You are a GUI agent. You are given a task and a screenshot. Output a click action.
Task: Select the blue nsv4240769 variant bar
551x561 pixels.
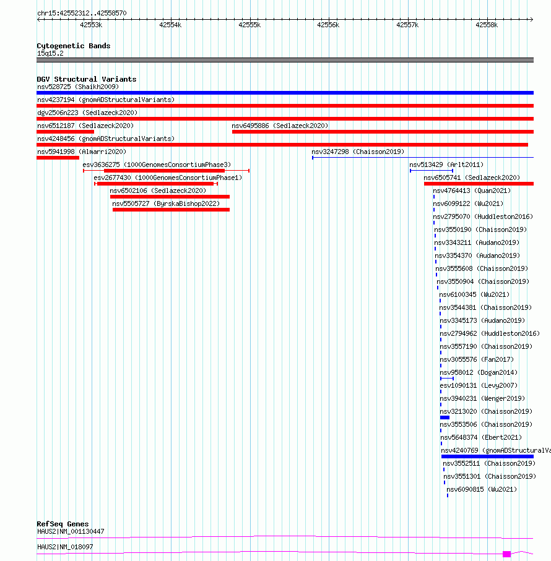click(488, 456)
